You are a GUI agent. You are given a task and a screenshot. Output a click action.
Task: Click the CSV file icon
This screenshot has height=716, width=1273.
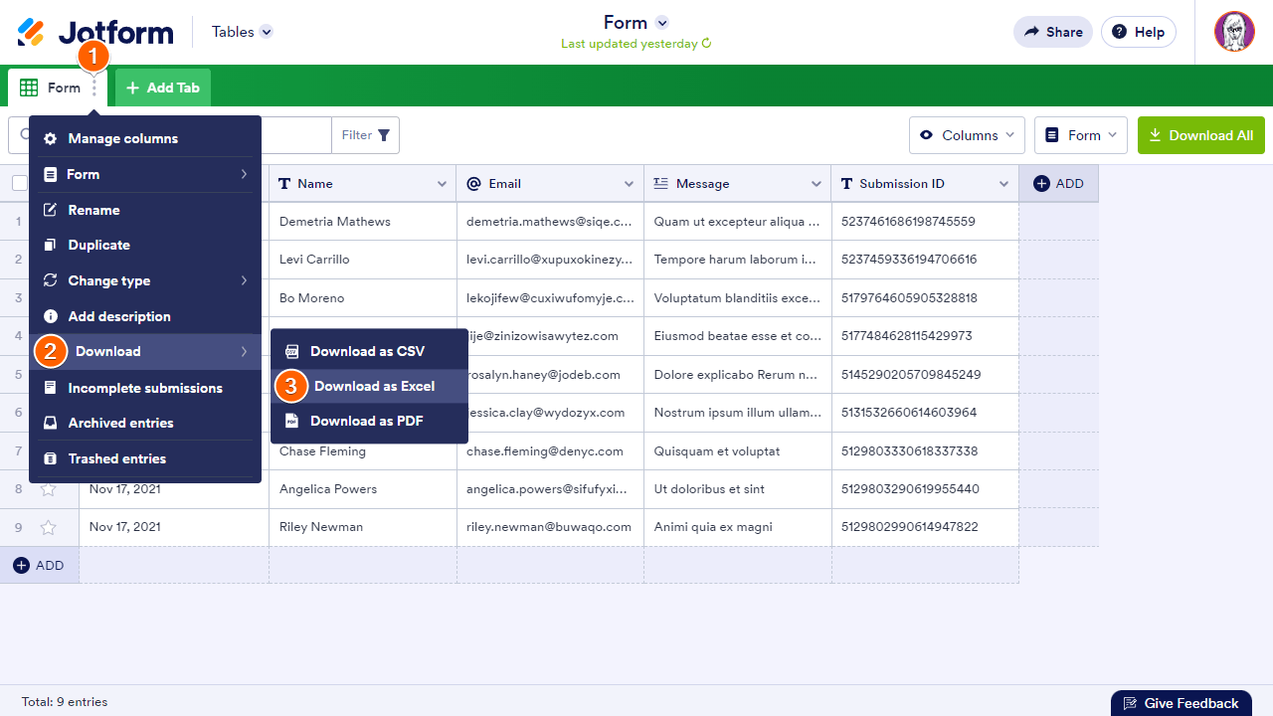tap(292, 351)
